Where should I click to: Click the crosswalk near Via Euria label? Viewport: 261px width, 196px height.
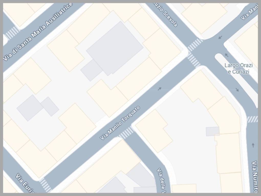(46, 185)
